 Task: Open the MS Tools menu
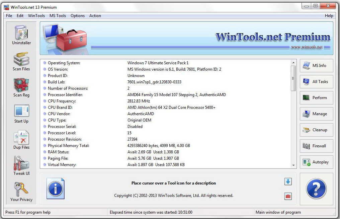tap(58, 16)
